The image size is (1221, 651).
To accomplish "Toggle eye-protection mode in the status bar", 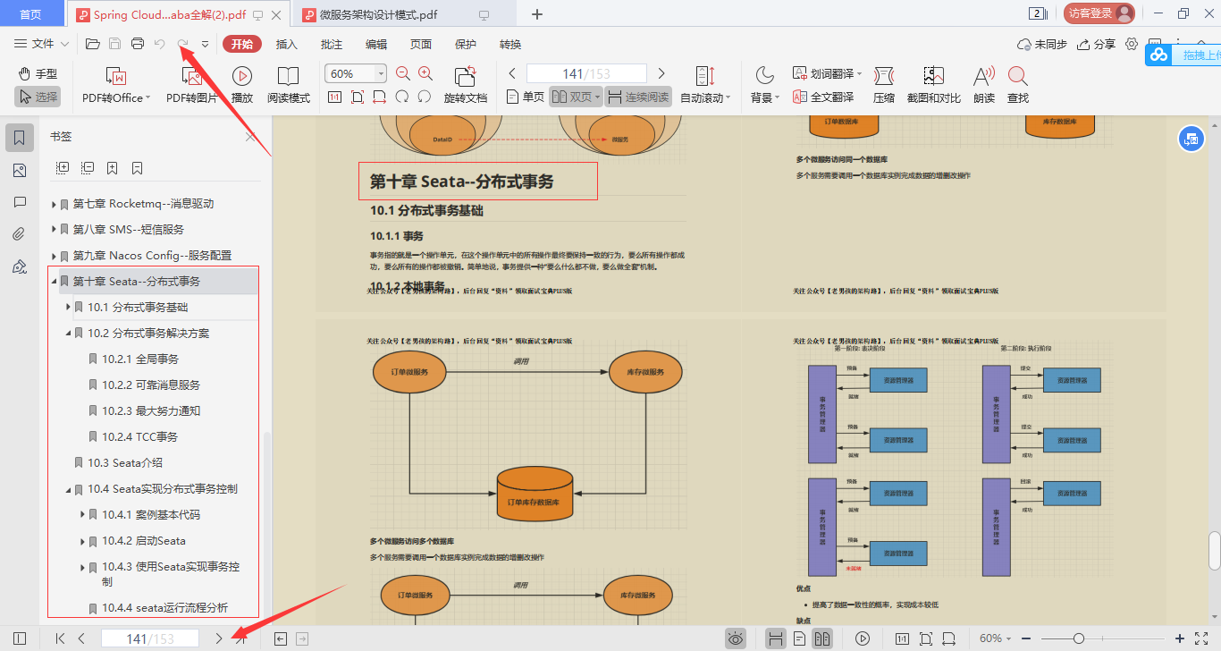I will (736, 638).
